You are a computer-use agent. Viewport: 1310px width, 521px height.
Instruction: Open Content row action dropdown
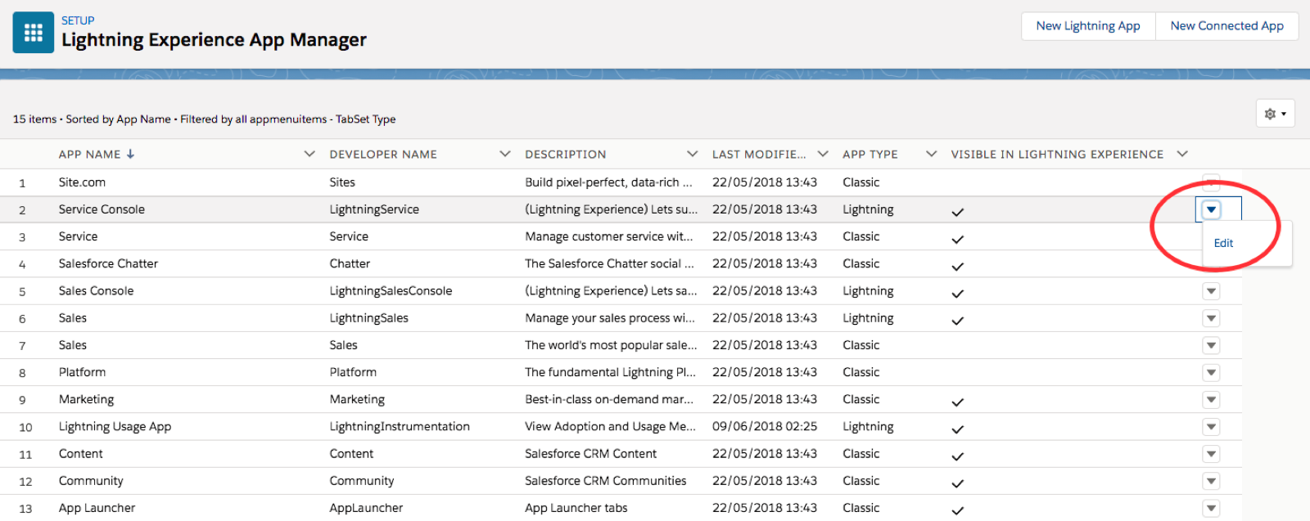point(1211,454)
